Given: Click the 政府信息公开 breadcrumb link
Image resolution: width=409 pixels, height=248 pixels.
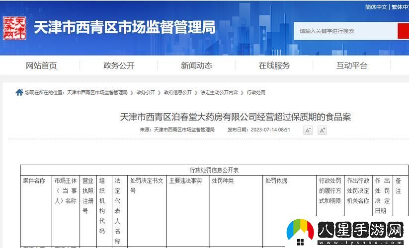Looking at the screenshot, I should (x=177, y=92).
